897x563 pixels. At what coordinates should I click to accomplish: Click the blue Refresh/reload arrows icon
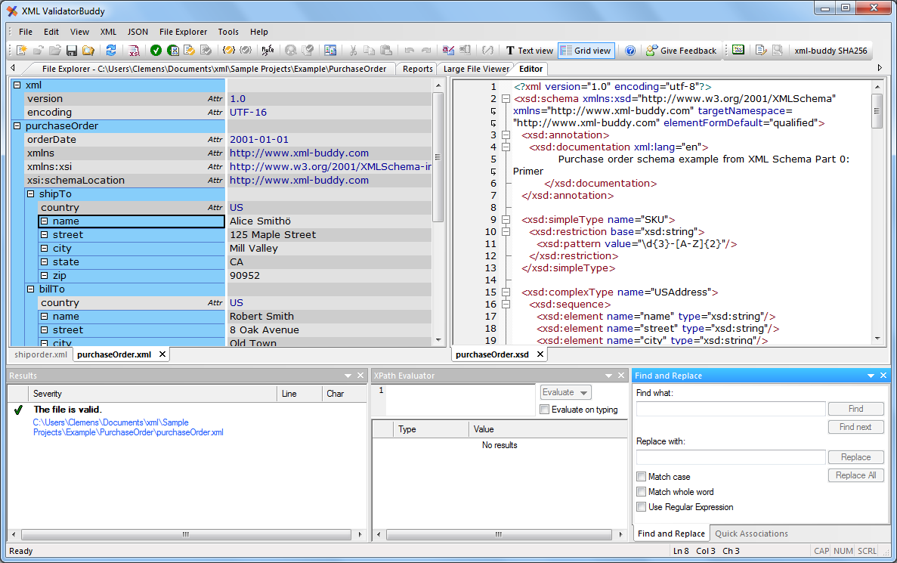111,51
